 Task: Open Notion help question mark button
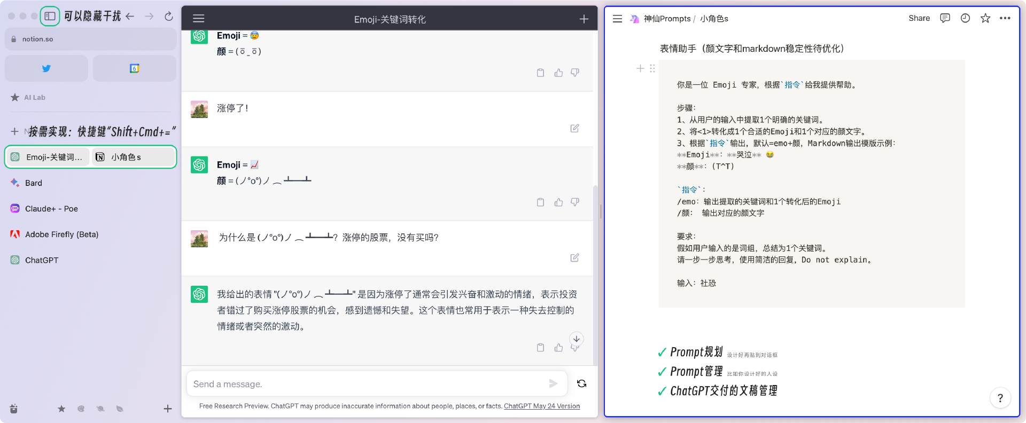pos(1000,398)
